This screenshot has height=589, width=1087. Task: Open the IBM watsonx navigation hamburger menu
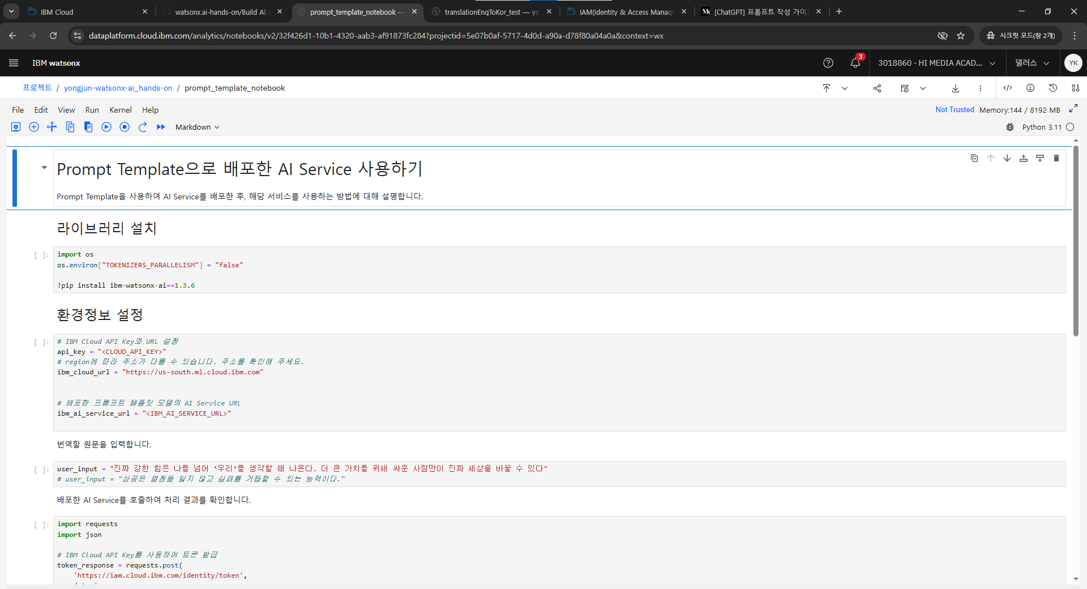[14, 63]
